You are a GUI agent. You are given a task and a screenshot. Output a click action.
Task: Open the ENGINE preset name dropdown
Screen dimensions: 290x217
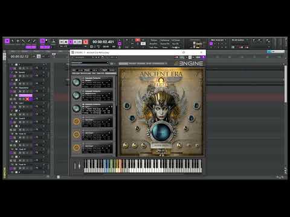(90, 63)
